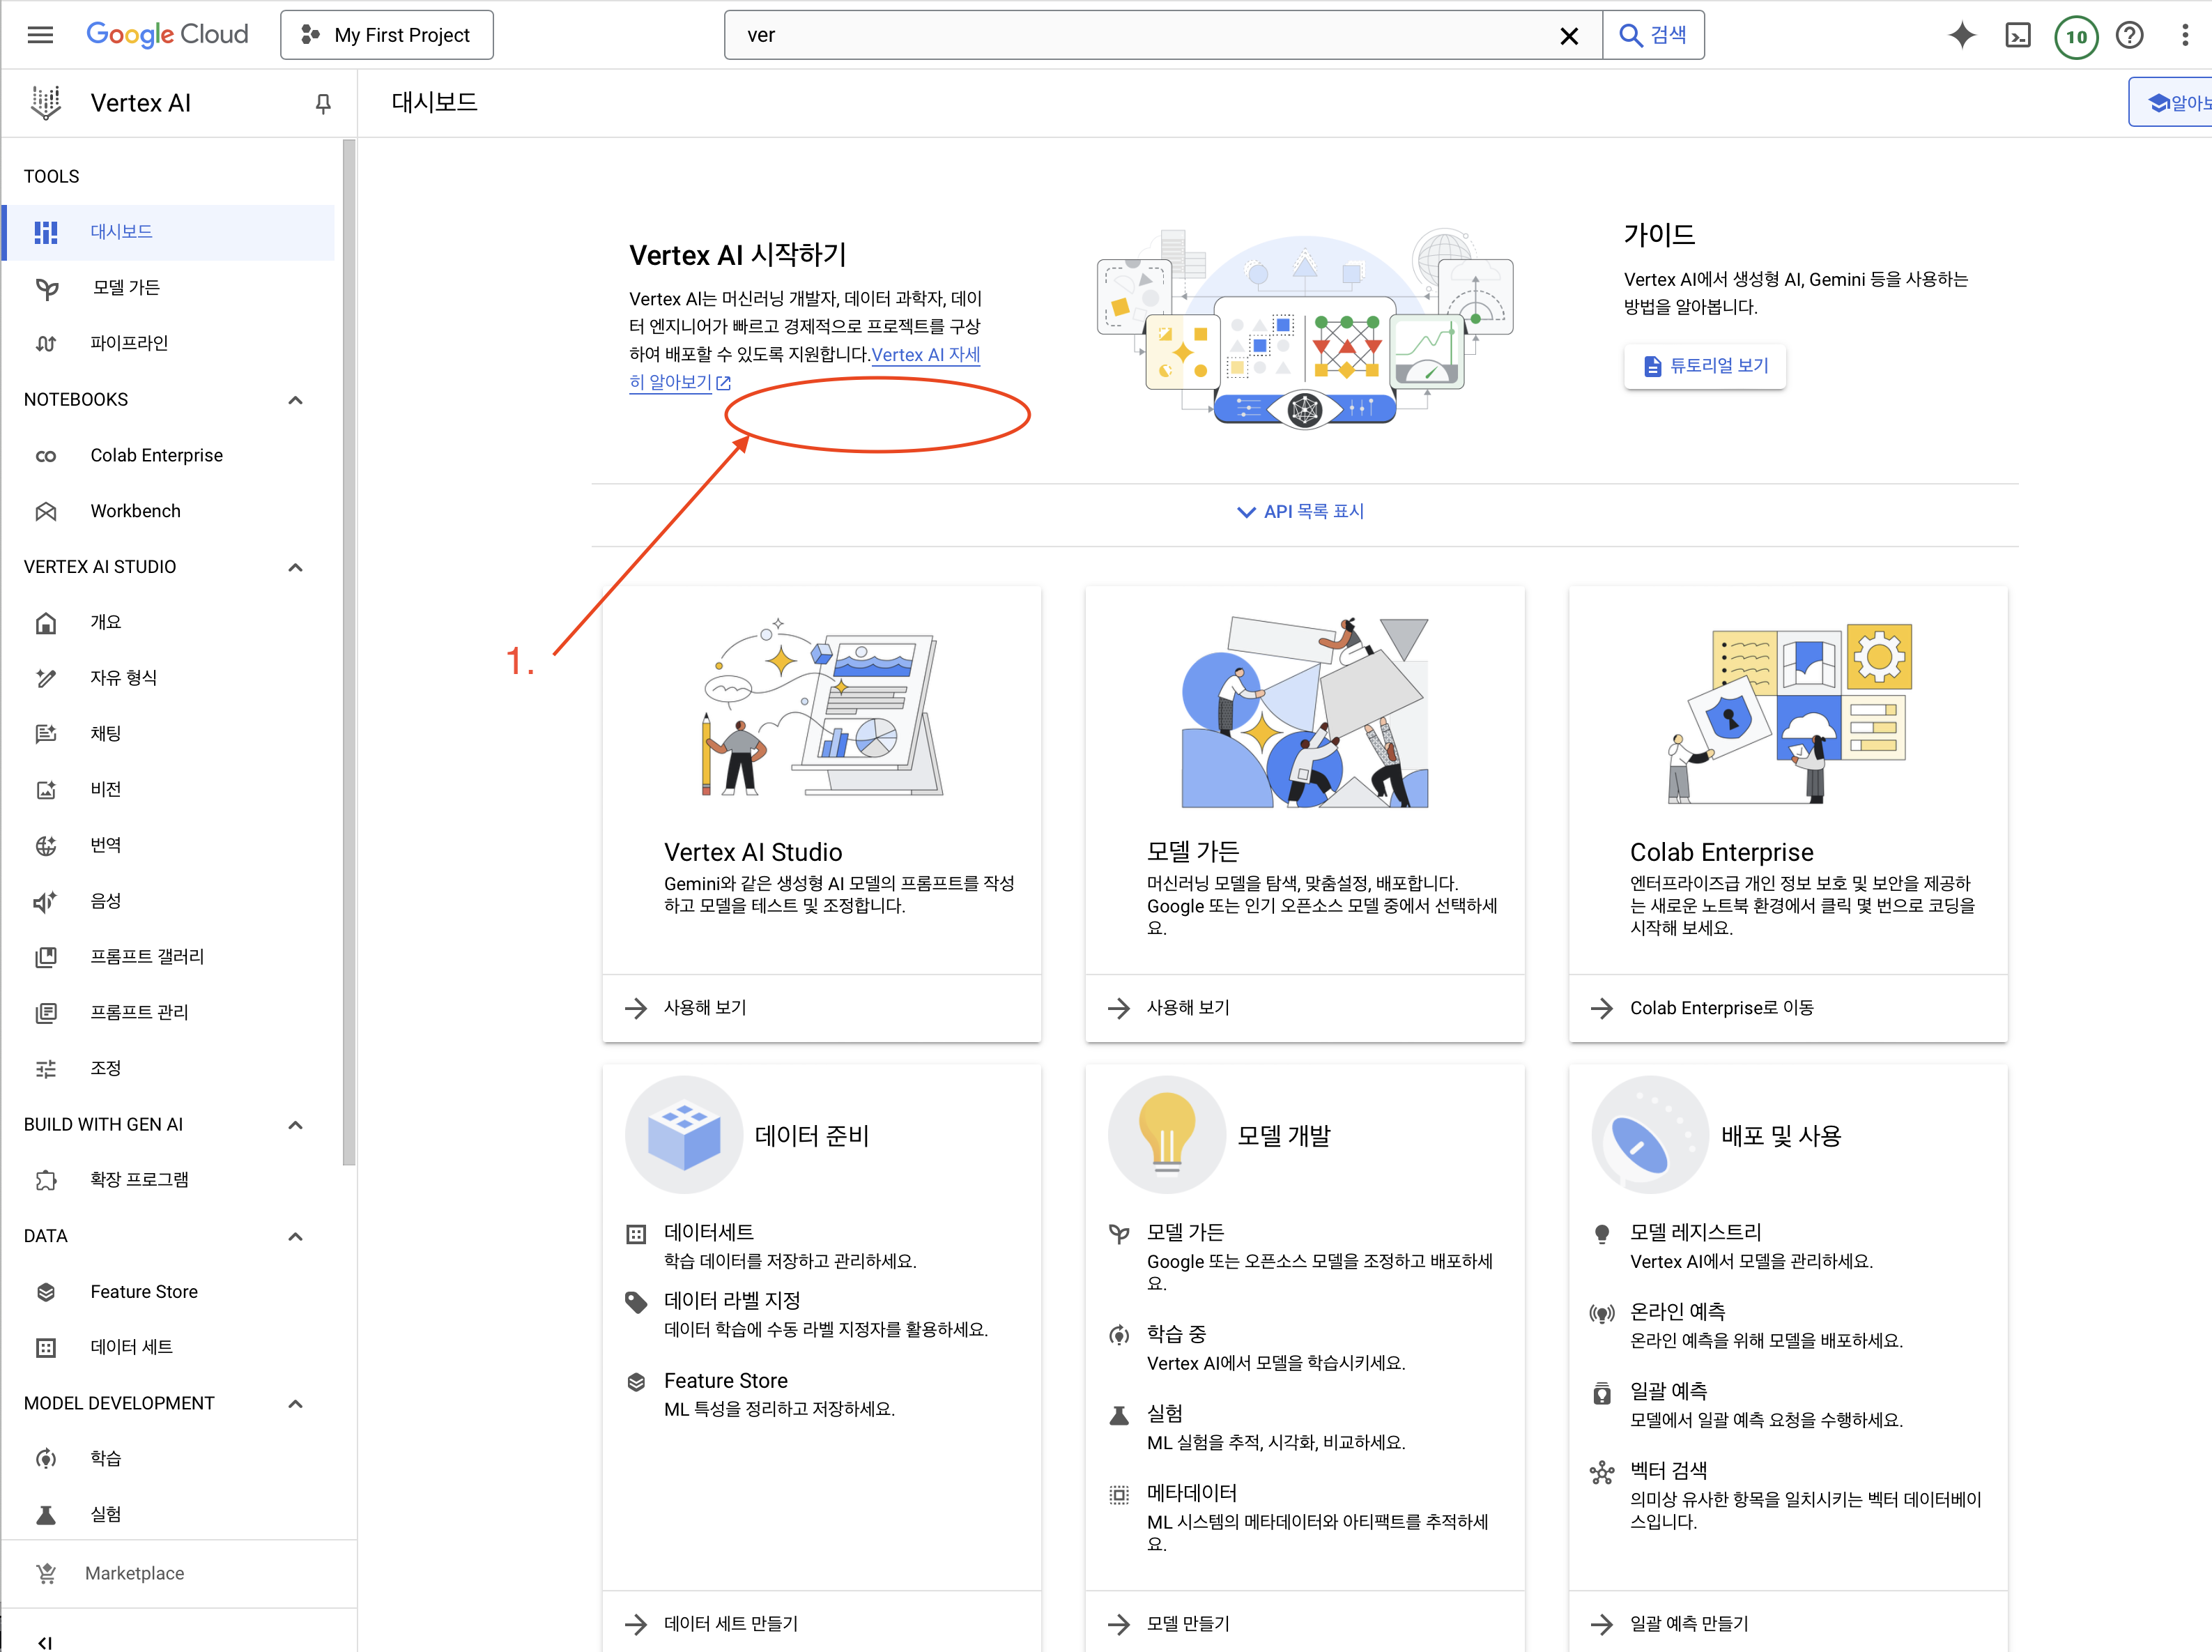This screenshot has height=1652, width=2212.
Task: Collapse the VERTEX AI STUDIO section
Action: click(x=295, y=567)
